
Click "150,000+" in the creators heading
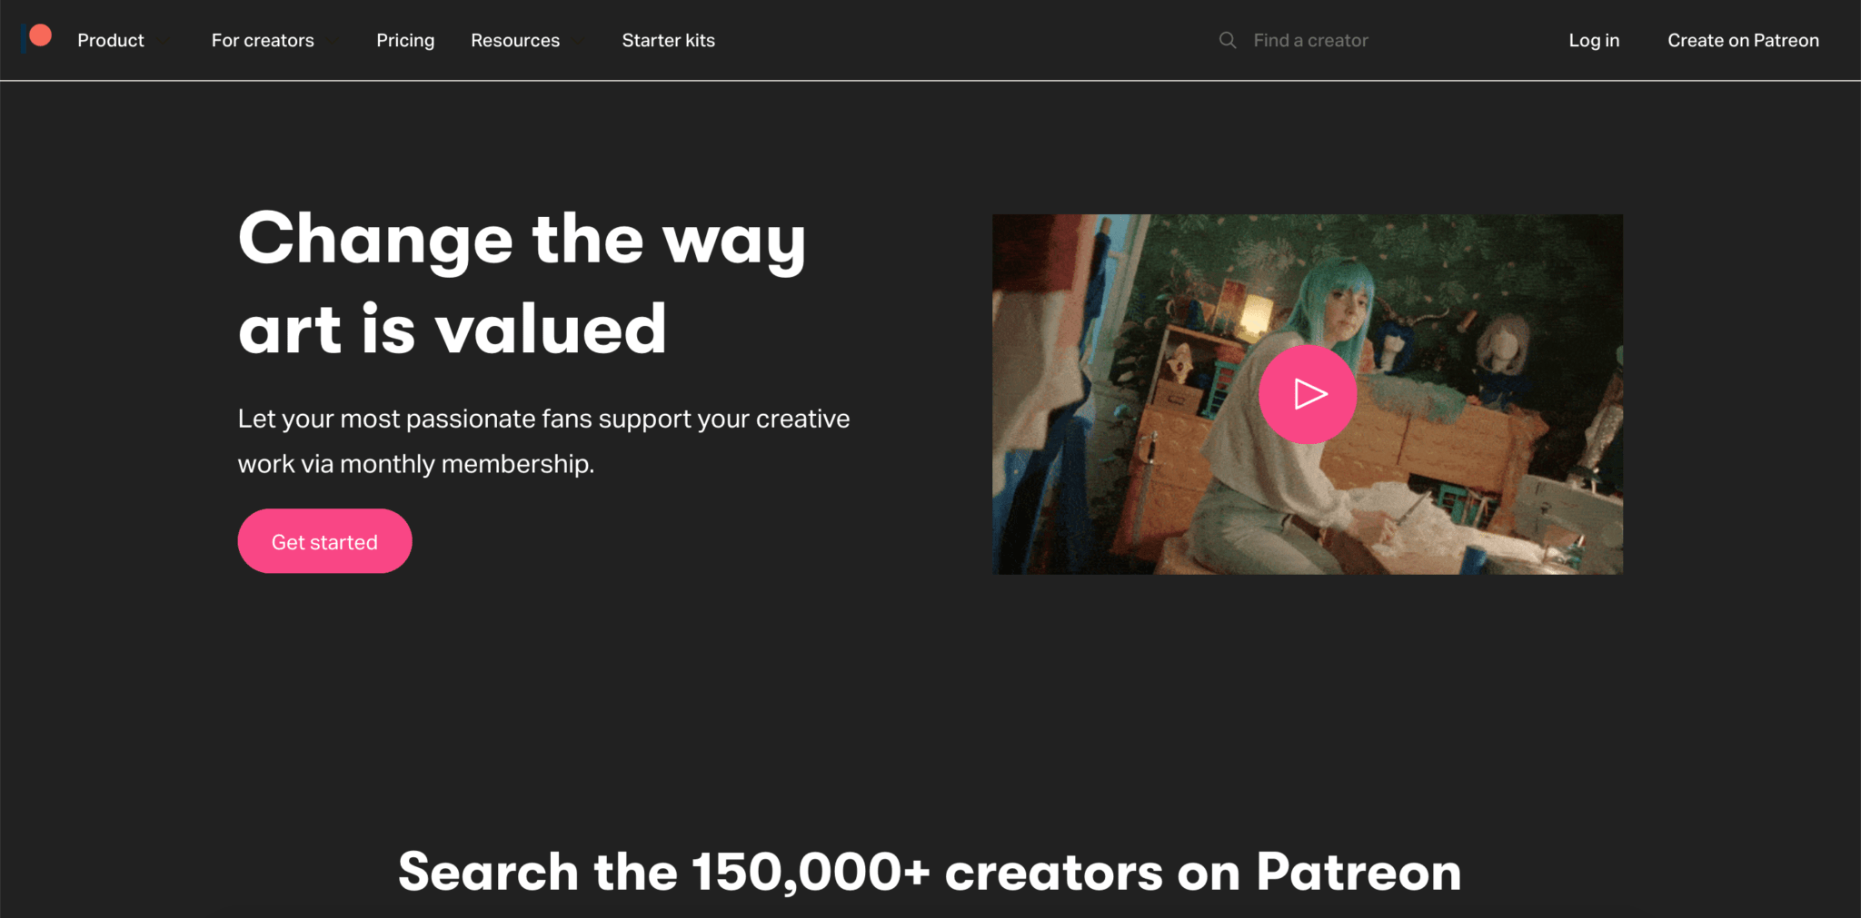(x=811, y=872)
